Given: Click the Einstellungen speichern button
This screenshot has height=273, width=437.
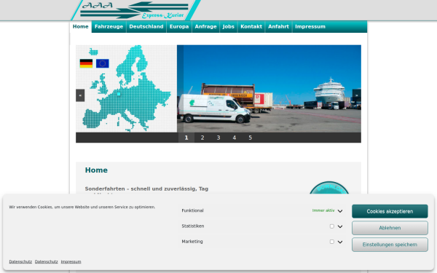Looking at the screenshot, I should [x=390, y=245].
